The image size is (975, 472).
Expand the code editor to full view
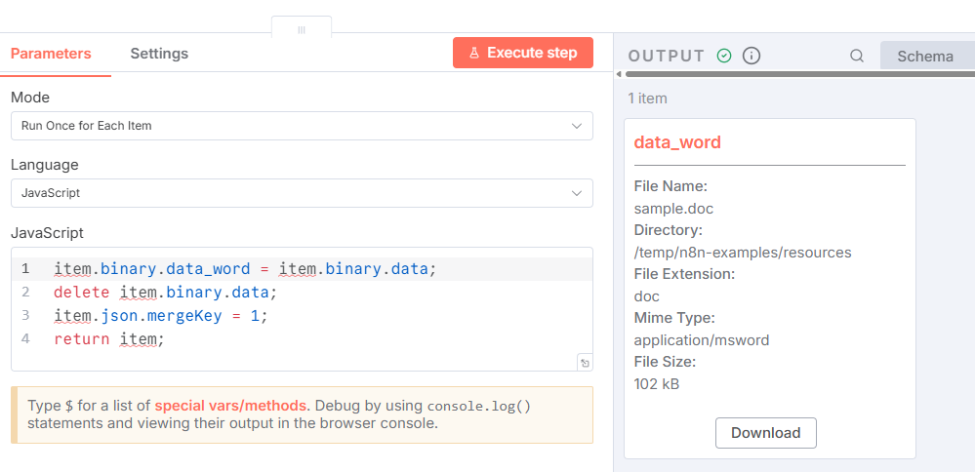584,363
